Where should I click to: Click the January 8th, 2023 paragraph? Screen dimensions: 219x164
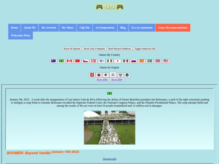(x=109, y=102)
